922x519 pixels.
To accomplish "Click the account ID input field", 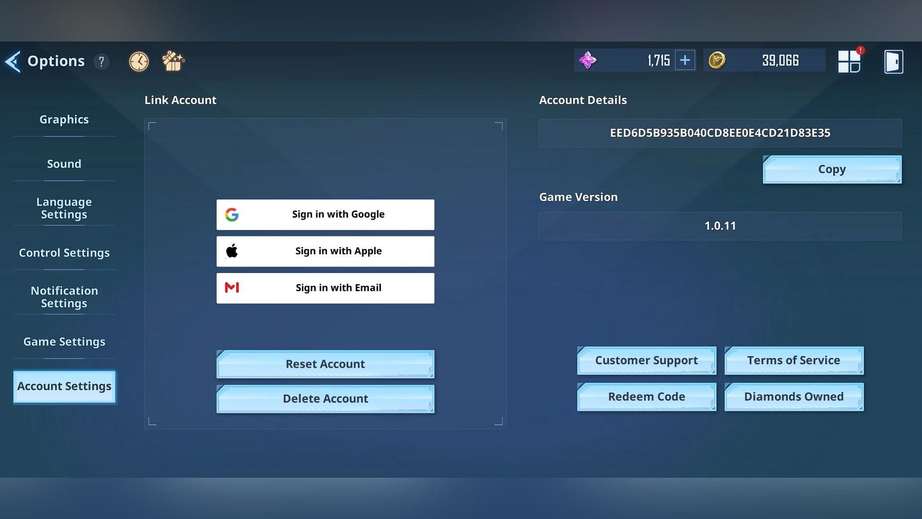I will [x=720, y=133].
